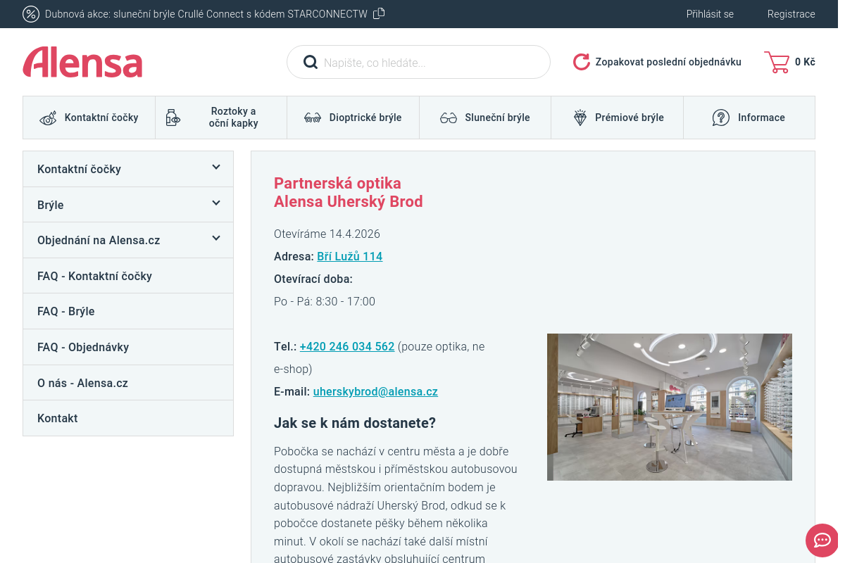845x563 pixels.
Task: Open the shopping cart icon
Action: click(x=777, y=62)
